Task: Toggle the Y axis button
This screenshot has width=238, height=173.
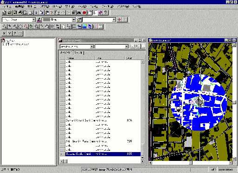Action: (x=10, y=33)
